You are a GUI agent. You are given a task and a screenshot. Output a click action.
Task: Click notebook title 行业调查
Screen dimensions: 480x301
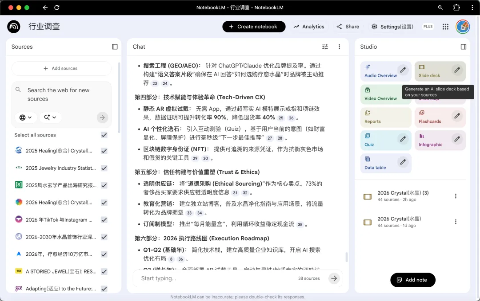44,27
